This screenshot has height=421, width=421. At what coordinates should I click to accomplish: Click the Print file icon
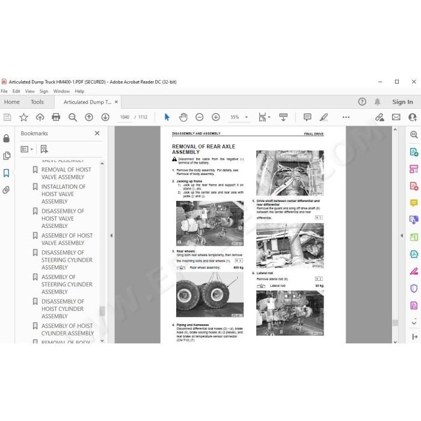pos(56,117)
